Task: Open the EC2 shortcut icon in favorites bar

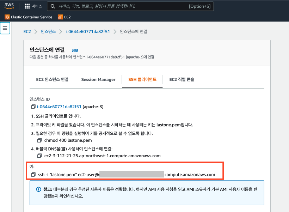Action: point(60,17)
